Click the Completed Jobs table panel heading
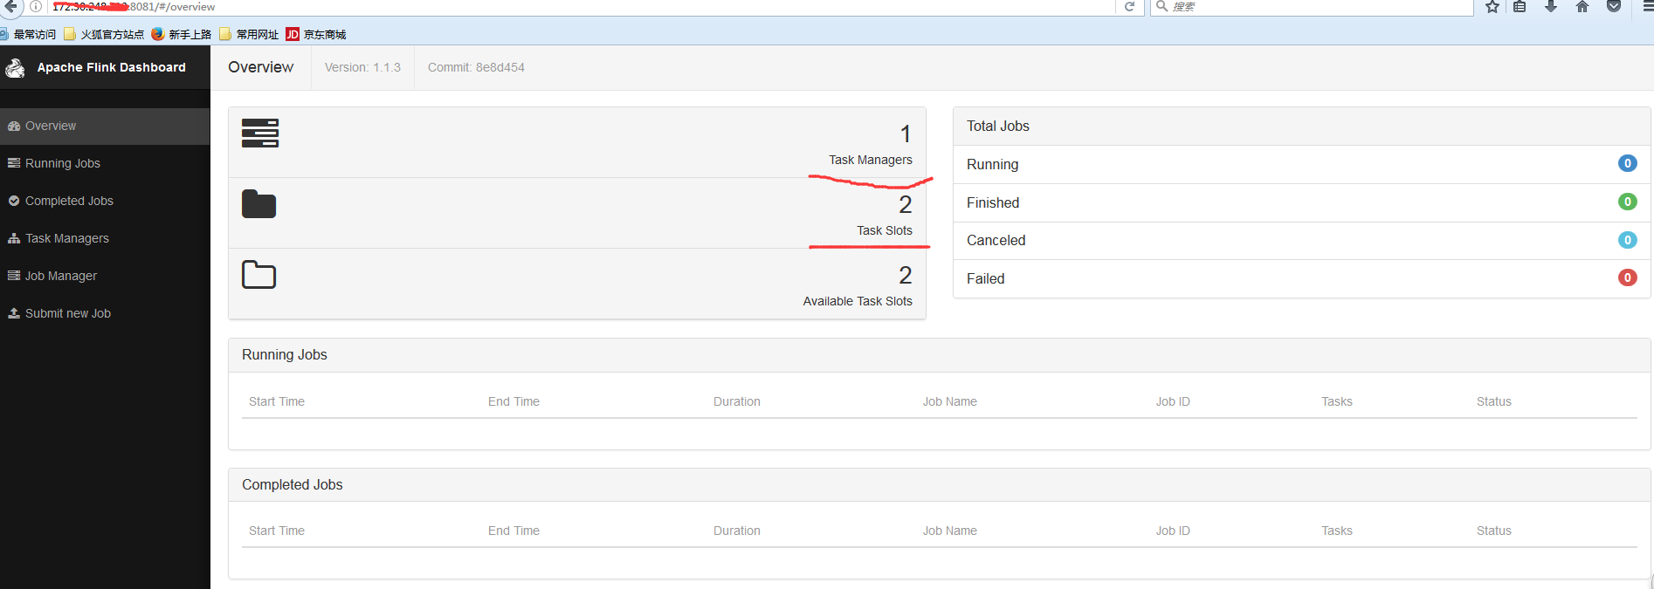Viewport: 1654px width, 589px height. (x=293, y=484)
